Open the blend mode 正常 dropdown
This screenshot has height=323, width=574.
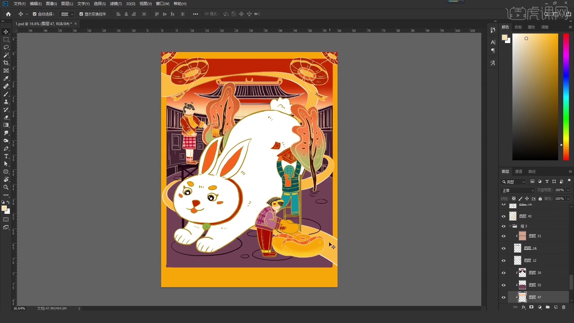(x=517, y=190)
